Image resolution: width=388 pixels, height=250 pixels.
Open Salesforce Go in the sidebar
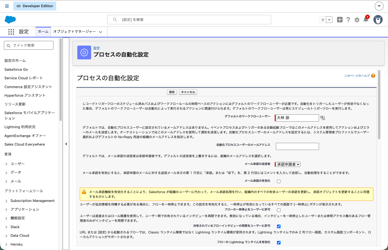click(16, 69)
